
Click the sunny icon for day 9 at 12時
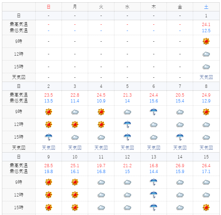tap(49, 195)
